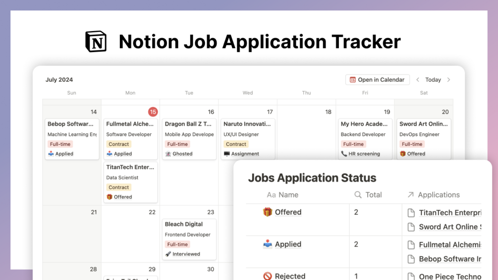Click Ghosted ghost icon on Dragon Ball card
This screenshot has height=280, width=498.
[168, 154]
